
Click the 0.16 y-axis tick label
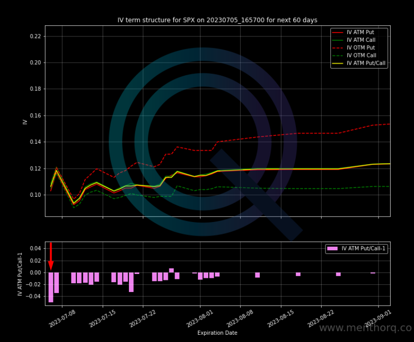click(x=36, y=116)
